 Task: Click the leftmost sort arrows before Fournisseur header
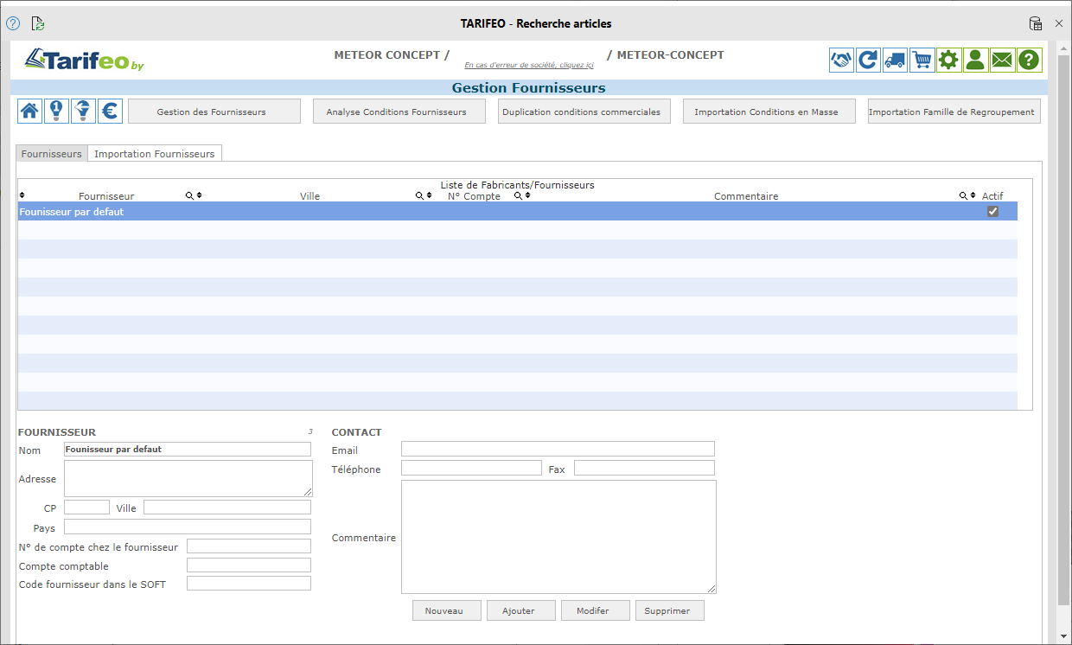(x=22, y=195)
